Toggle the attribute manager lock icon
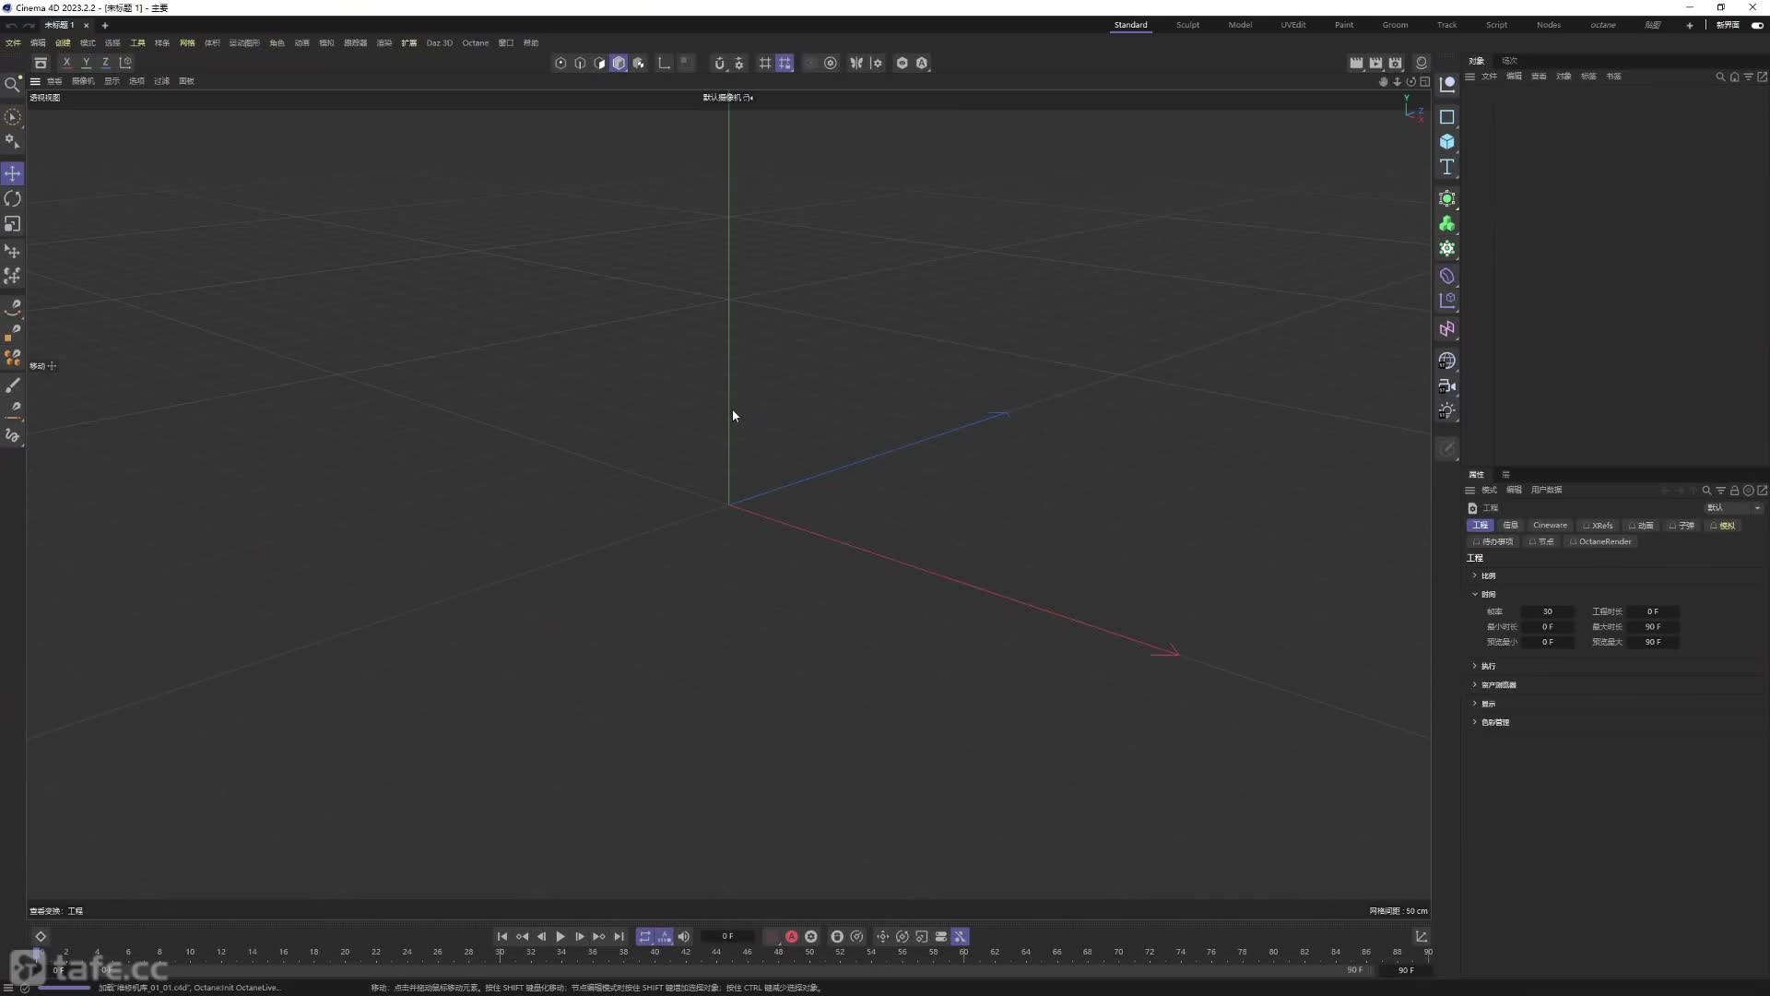The image size is (1770, 996). click(1734, 491)
